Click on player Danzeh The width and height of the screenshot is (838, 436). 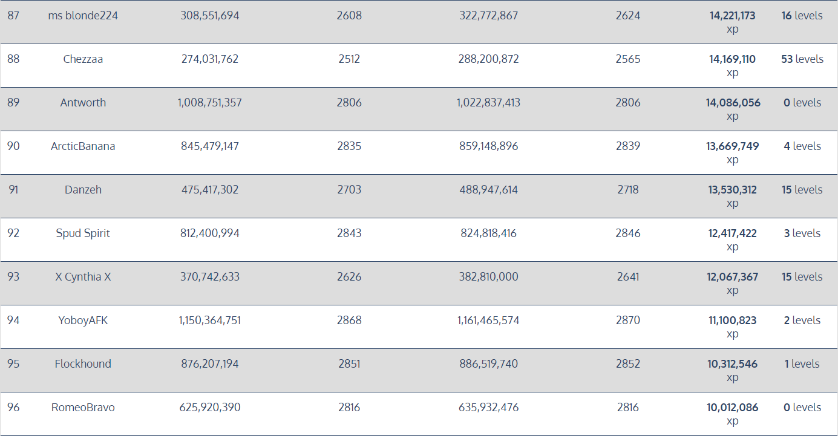click(x=83, y=190)
